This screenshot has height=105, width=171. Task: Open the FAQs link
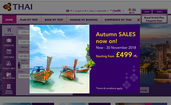tap(91, 11)
